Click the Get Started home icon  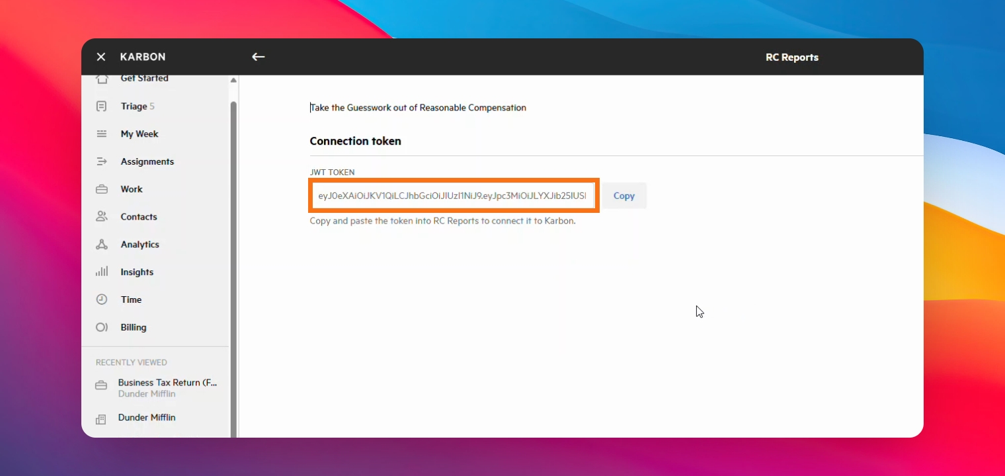click(x=102, y=79)
